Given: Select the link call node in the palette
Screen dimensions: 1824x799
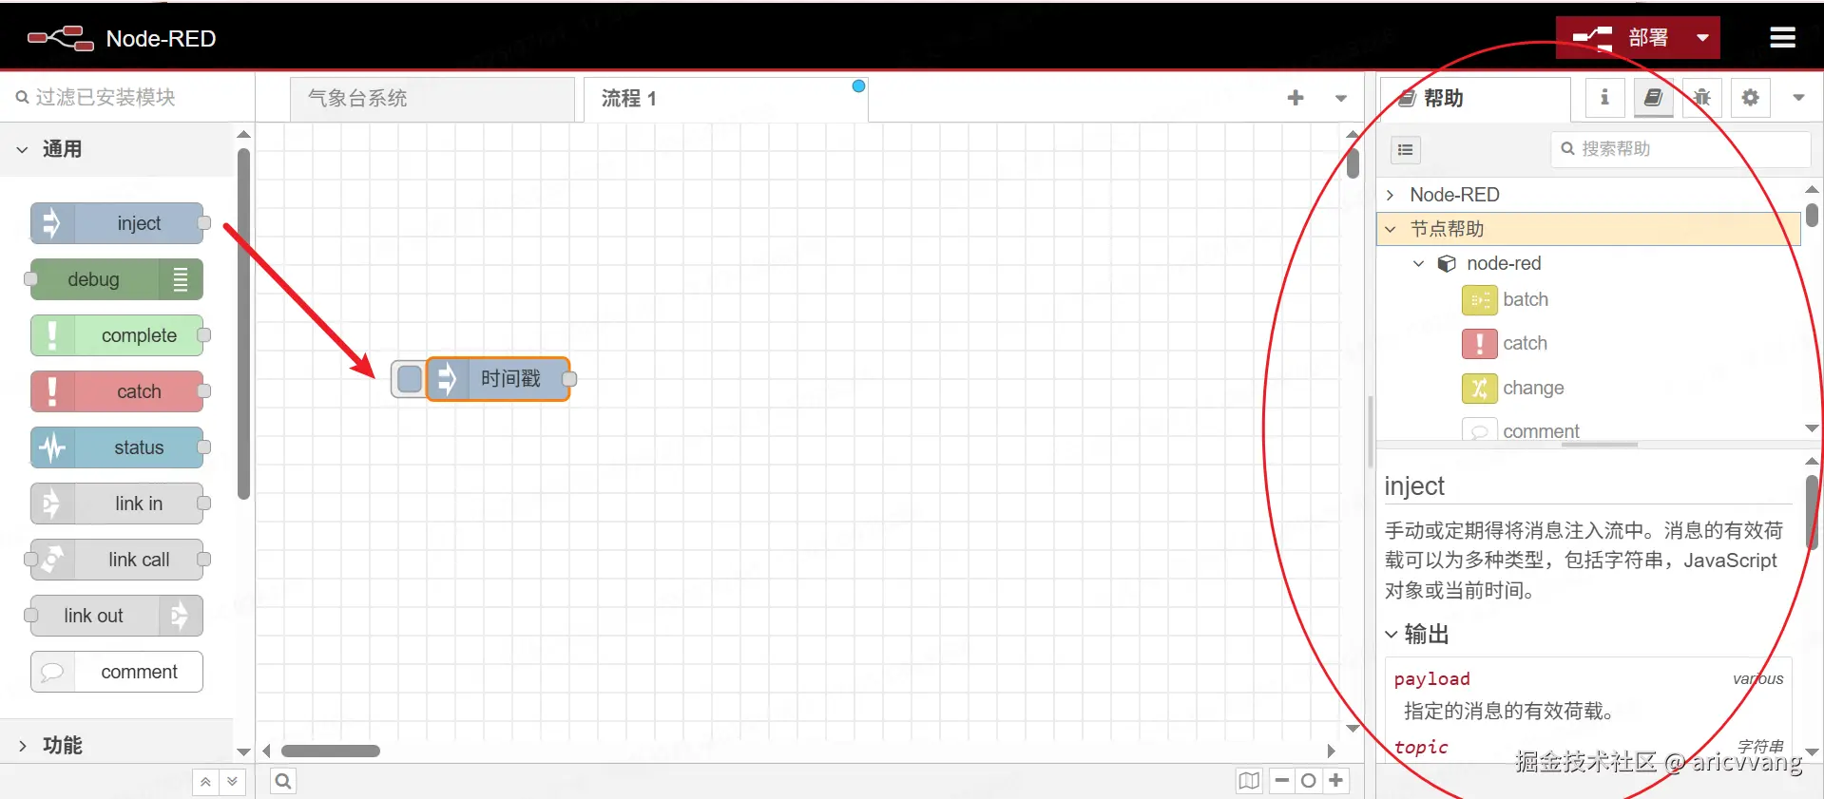Looking at the screenshot, I should coord(118,560).
